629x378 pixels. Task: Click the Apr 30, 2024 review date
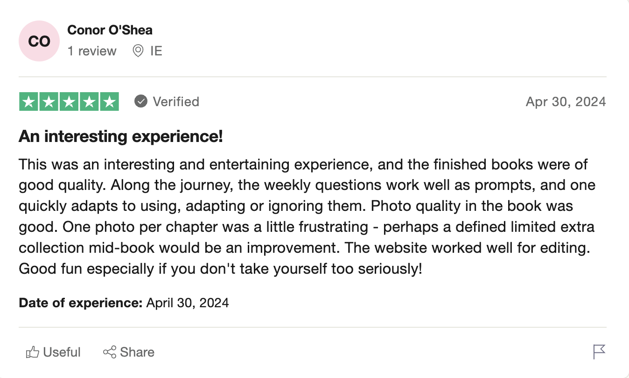(566, 101)
